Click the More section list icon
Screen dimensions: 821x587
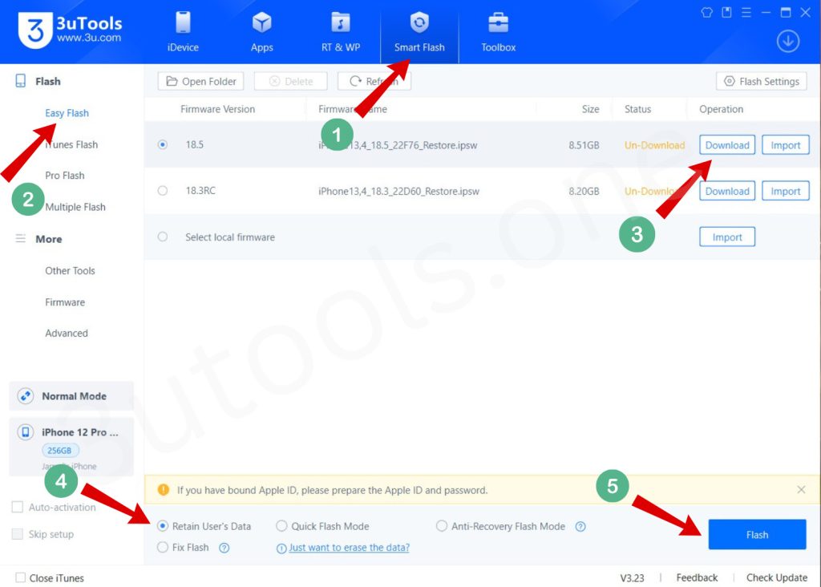click(x=20, y=239)
